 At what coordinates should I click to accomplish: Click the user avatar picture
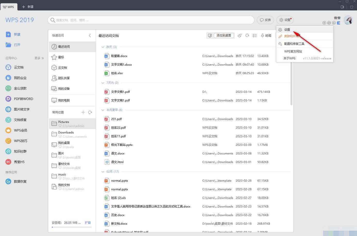point(348,20)
